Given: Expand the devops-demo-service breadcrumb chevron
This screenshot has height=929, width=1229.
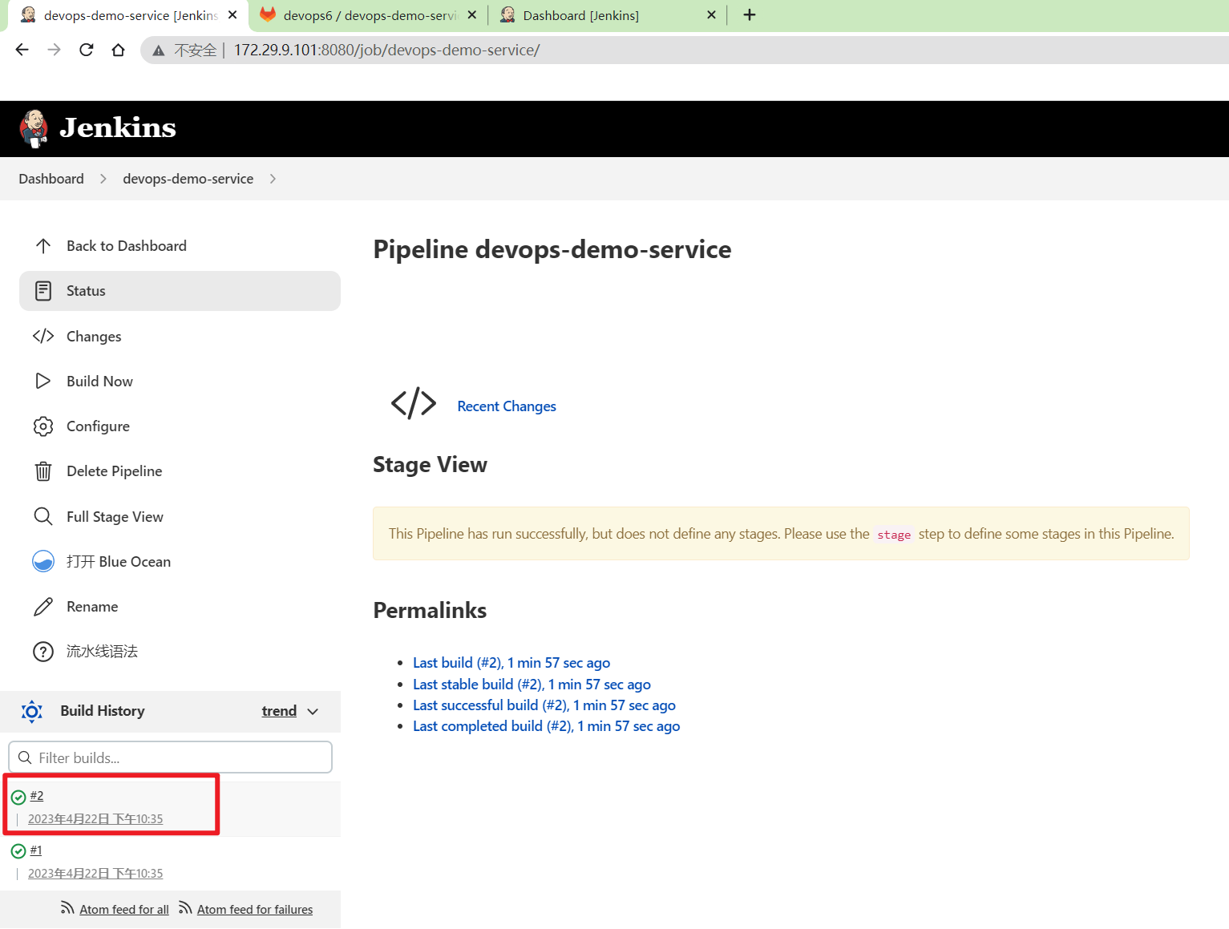Looking at the screenshot, I should 273,179.
